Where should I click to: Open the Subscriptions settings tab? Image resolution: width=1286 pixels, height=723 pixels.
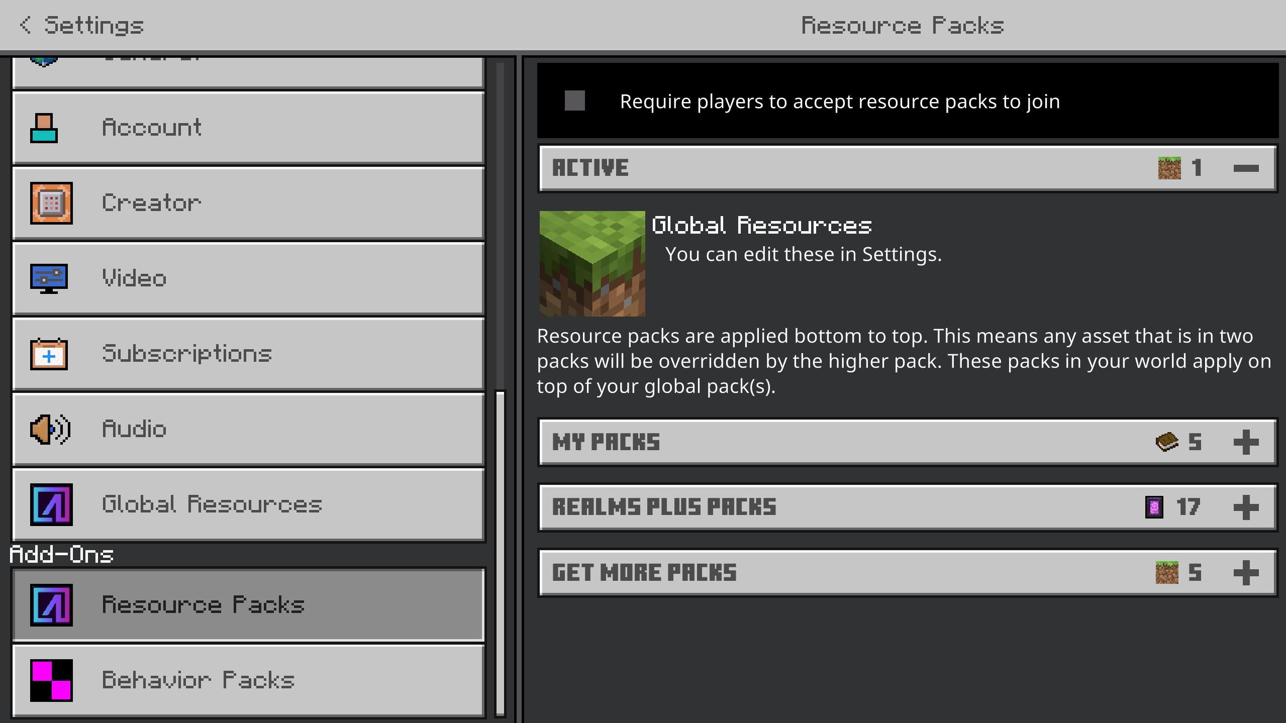click(187, 354)
